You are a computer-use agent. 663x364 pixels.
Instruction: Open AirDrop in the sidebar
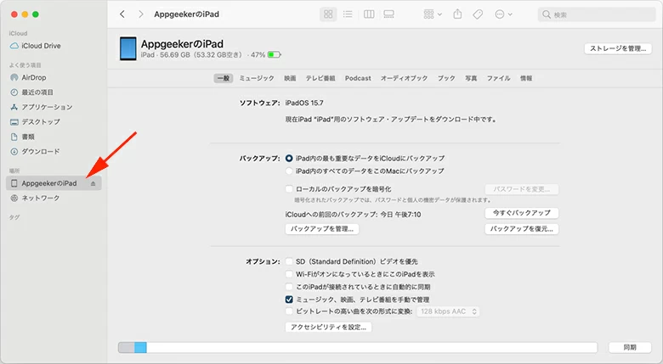click(33, 77)
